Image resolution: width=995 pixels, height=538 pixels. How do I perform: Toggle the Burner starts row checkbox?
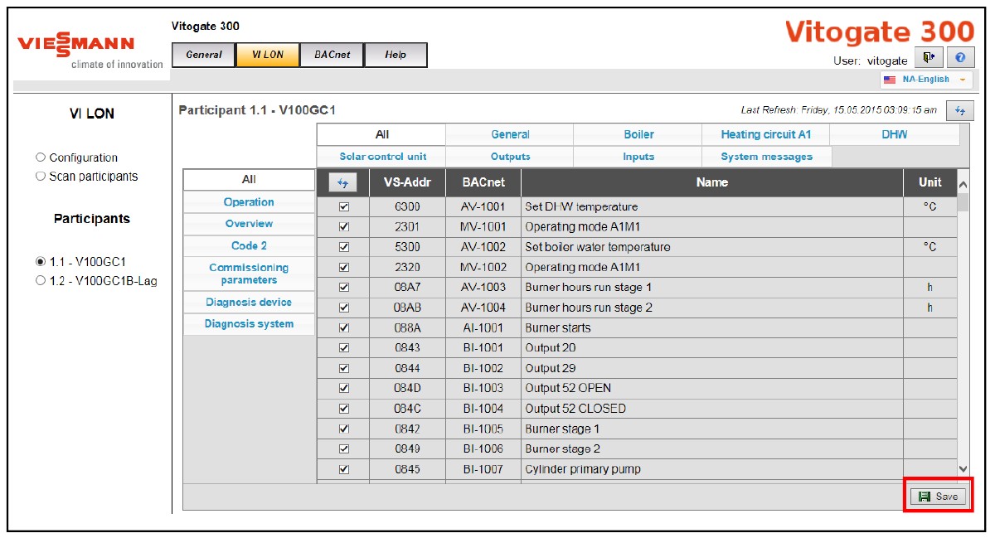click(x=344, y=328)
